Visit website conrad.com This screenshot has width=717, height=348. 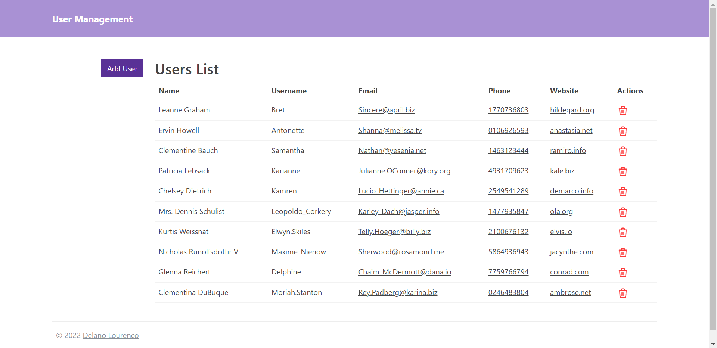tap(569, 272)
